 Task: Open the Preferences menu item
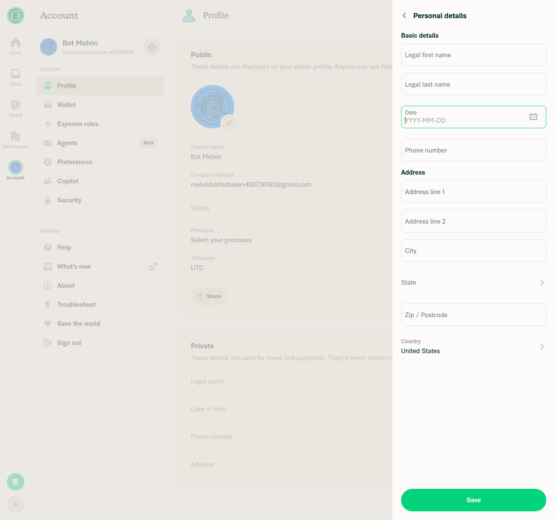[100, 162]
